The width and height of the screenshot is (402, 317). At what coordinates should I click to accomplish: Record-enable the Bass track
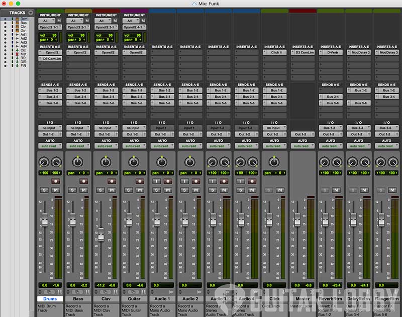(x=83, y=181)
